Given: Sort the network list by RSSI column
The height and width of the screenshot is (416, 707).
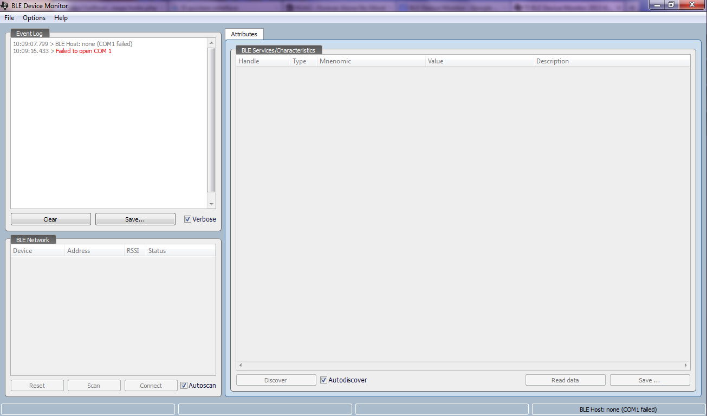Looking at the screenshot, I should (x=132, y=250).
